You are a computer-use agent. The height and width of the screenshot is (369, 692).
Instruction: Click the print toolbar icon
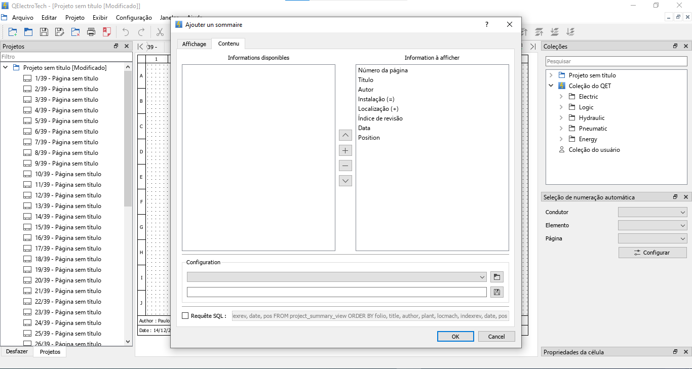[91, 32]
